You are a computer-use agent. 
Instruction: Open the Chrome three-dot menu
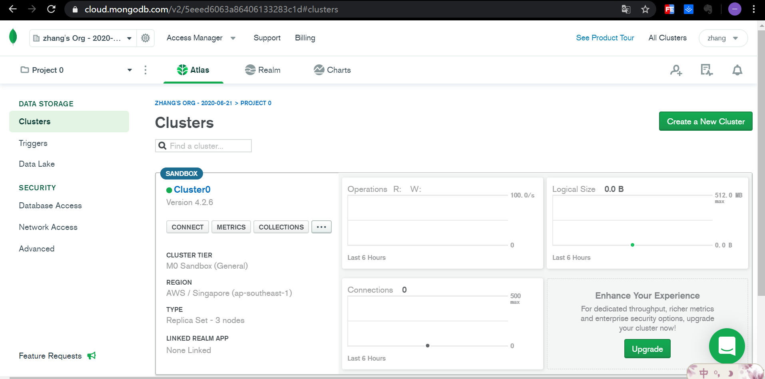coord(754,9)
